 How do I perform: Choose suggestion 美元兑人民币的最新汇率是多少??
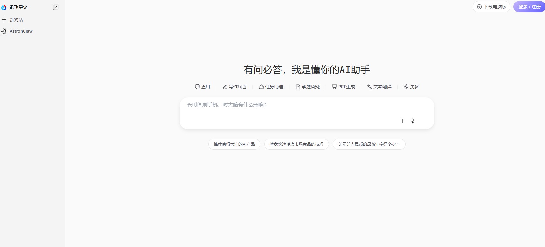pos(369,144)
